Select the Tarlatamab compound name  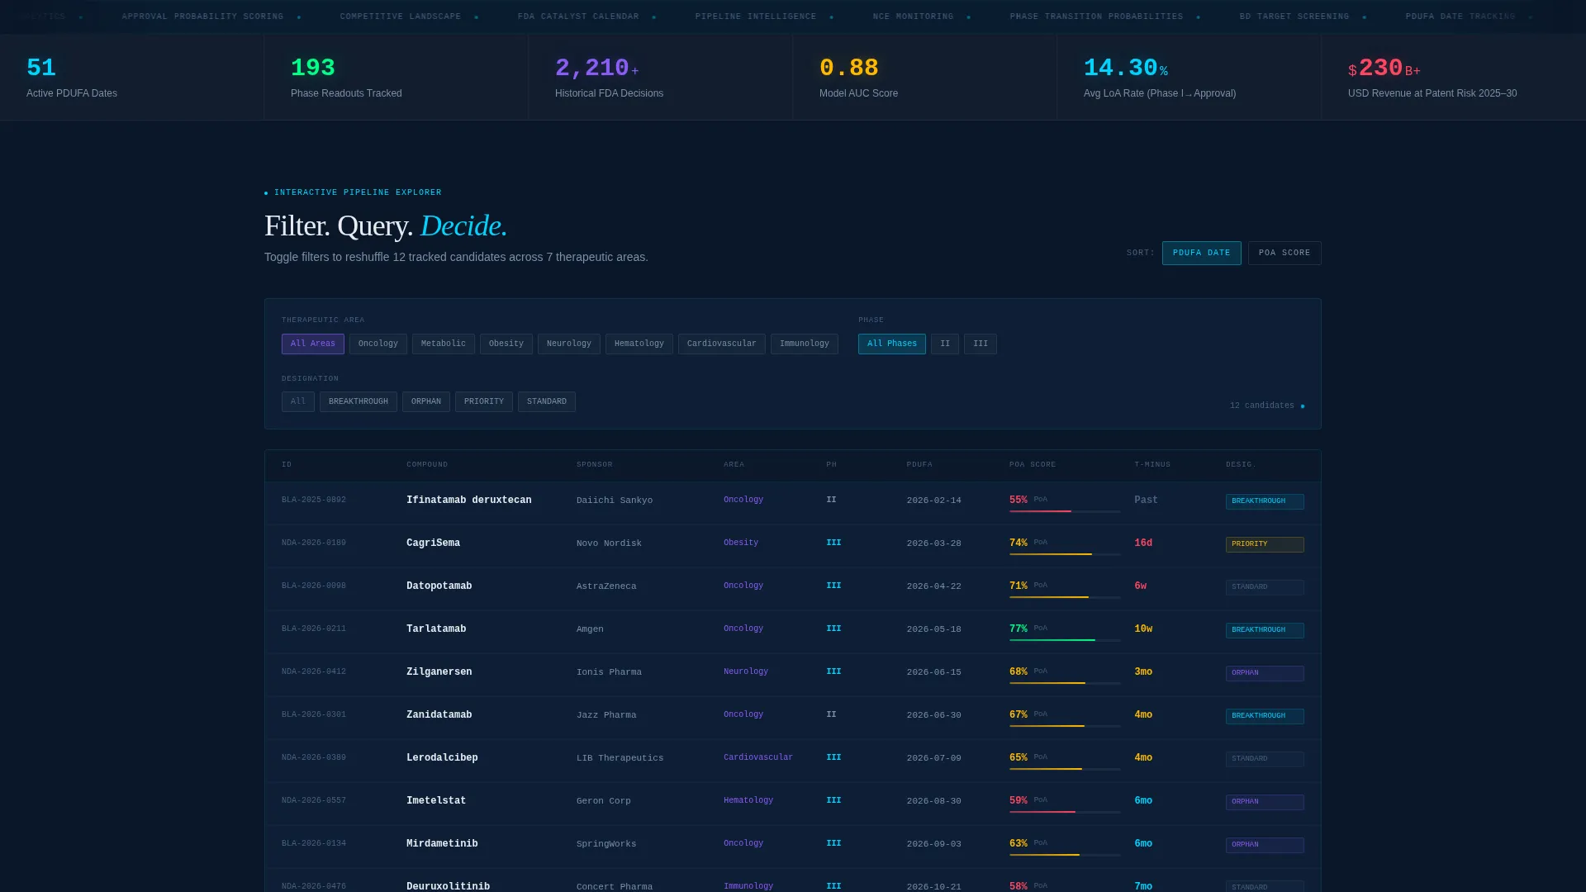click(435, 629)
